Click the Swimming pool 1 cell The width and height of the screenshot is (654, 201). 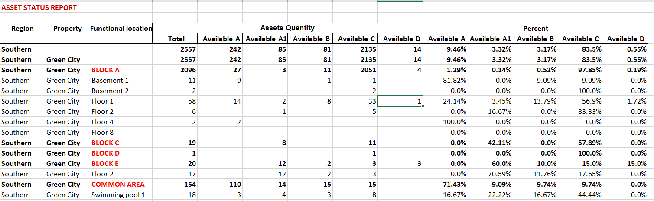tap(118, 195)
